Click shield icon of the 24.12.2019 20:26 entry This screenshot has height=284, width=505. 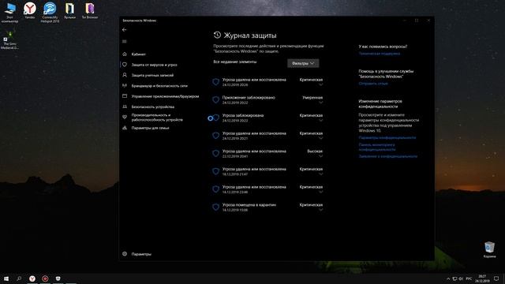(215, 82)
